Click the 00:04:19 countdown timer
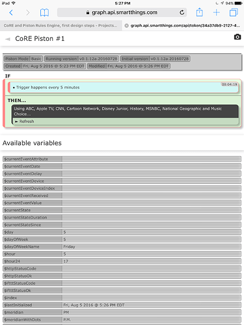 click(x=229, y=84)
